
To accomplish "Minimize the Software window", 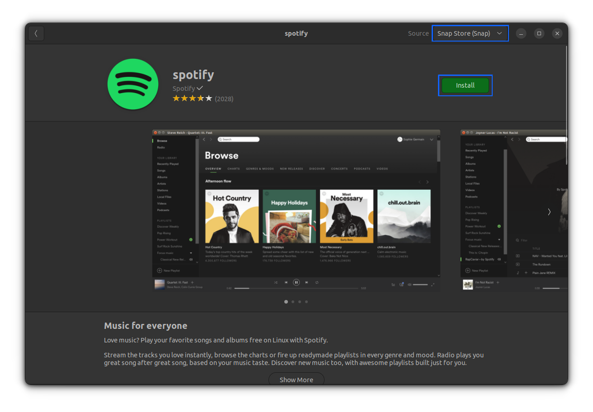I will pyautogui.click(x=521, y=33).
